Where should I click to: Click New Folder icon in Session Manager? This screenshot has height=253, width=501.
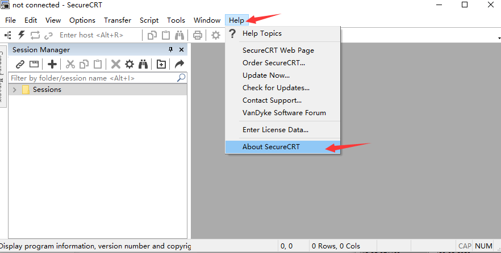[161, 64]
